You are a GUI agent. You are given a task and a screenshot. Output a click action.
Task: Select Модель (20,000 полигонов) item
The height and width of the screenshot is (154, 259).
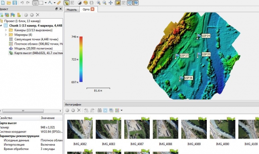tap(34, 48)
